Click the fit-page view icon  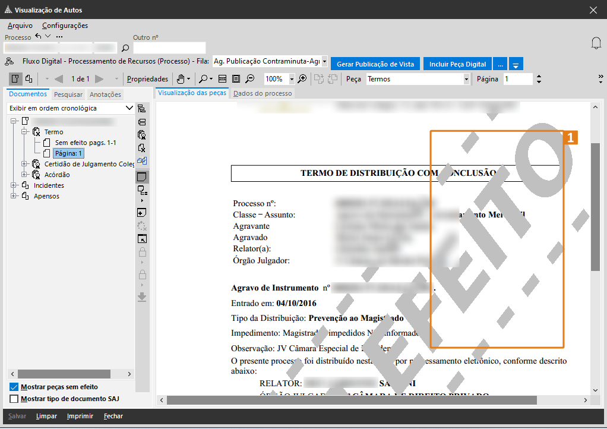236,79
